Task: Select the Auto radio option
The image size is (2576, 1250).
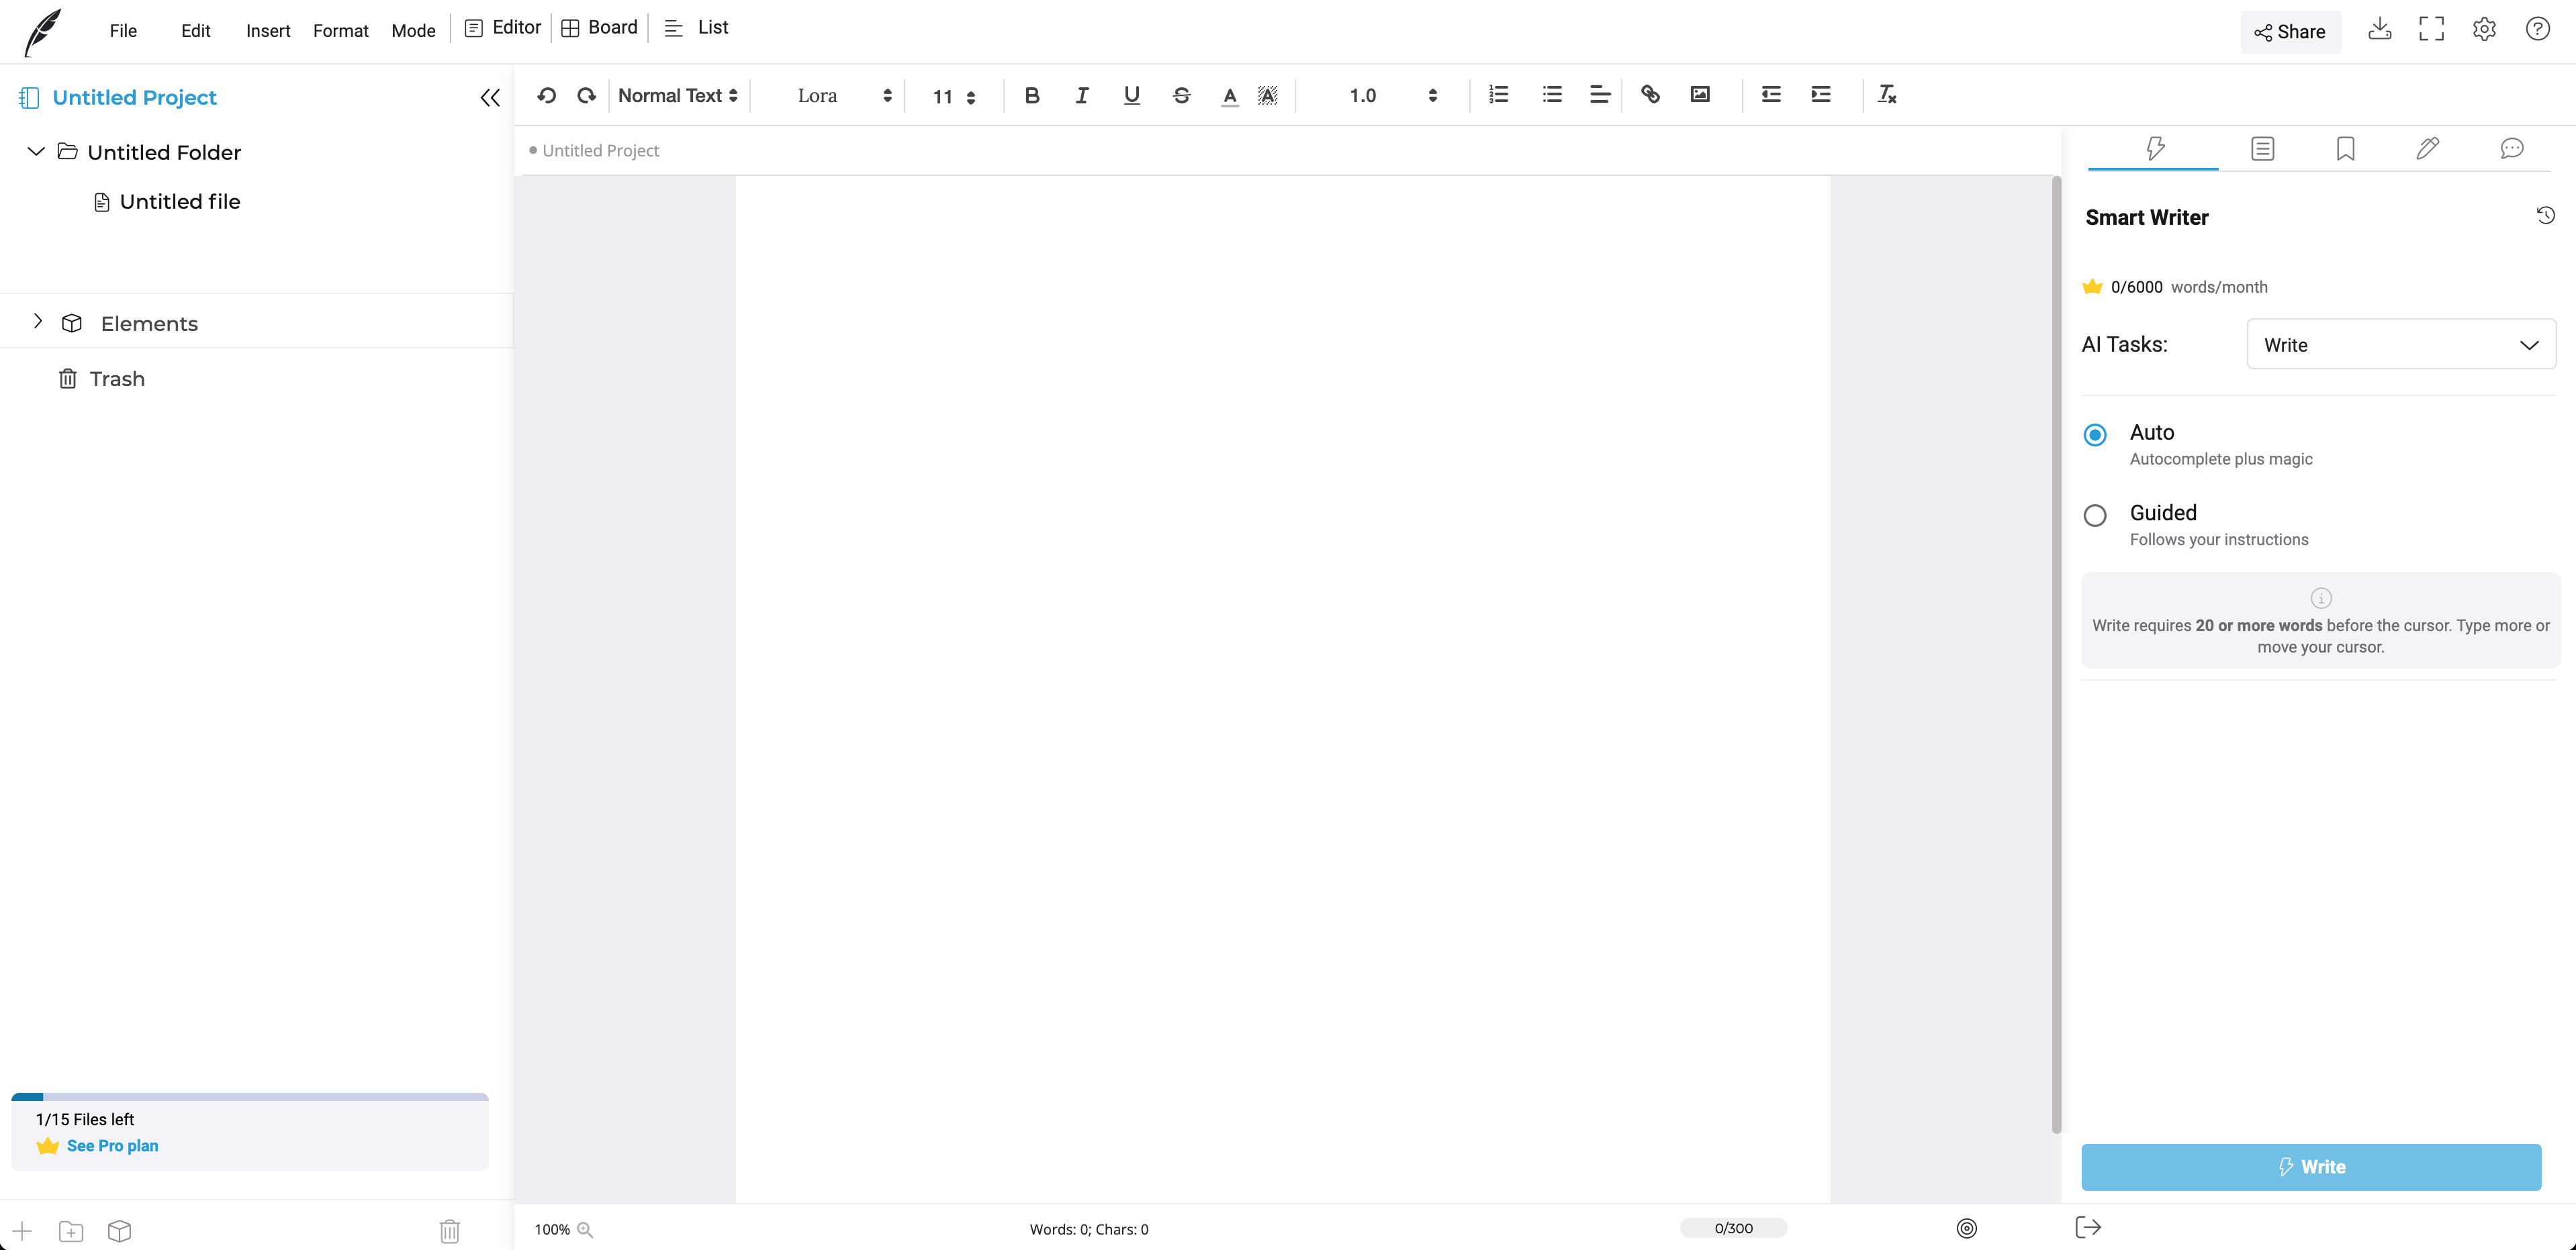Action: 2095,434
